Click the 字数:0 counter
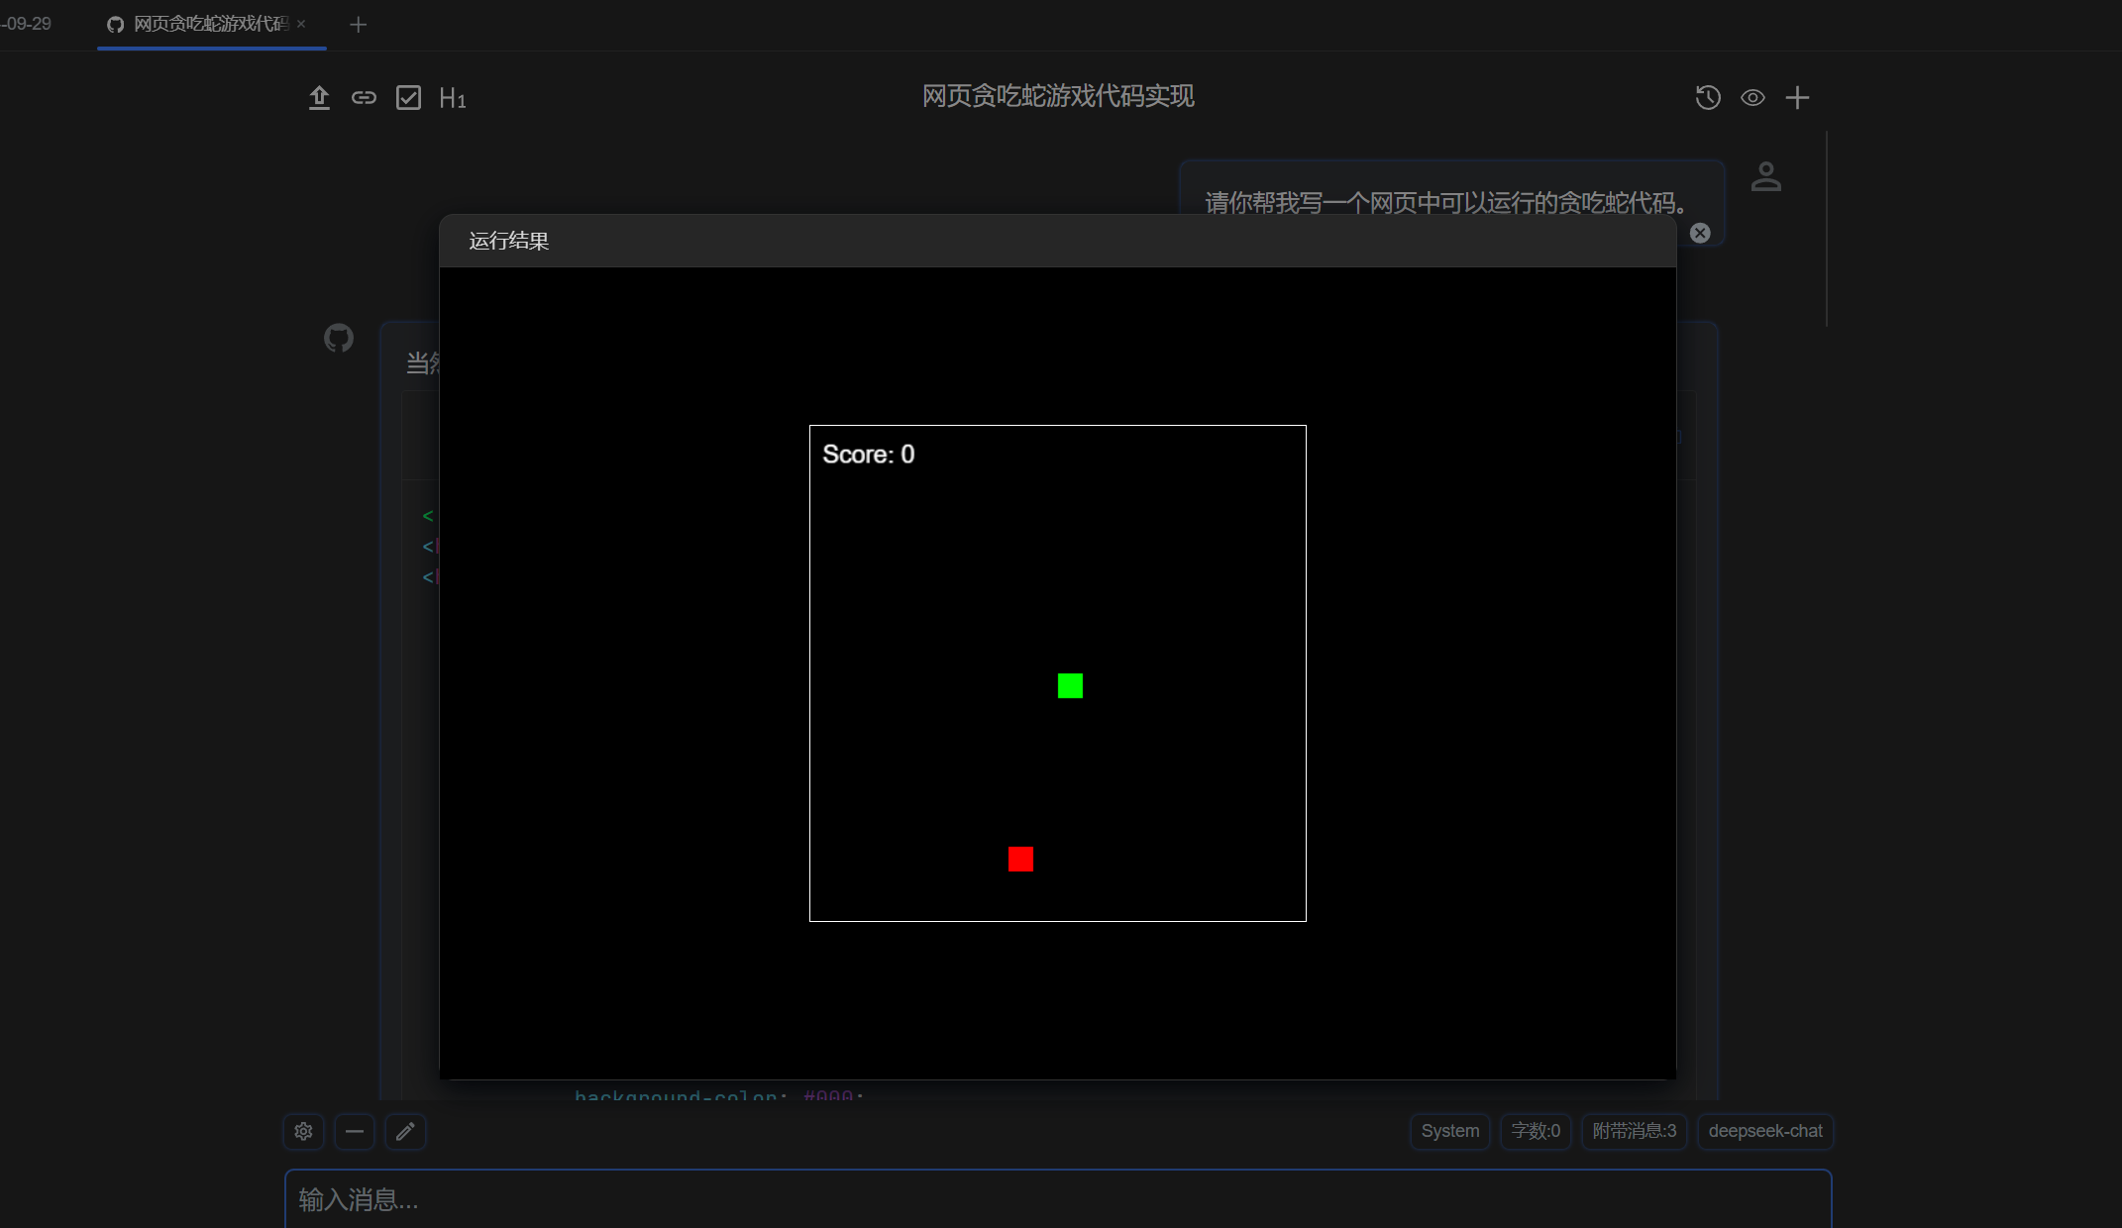 tap(1536, 1131)
